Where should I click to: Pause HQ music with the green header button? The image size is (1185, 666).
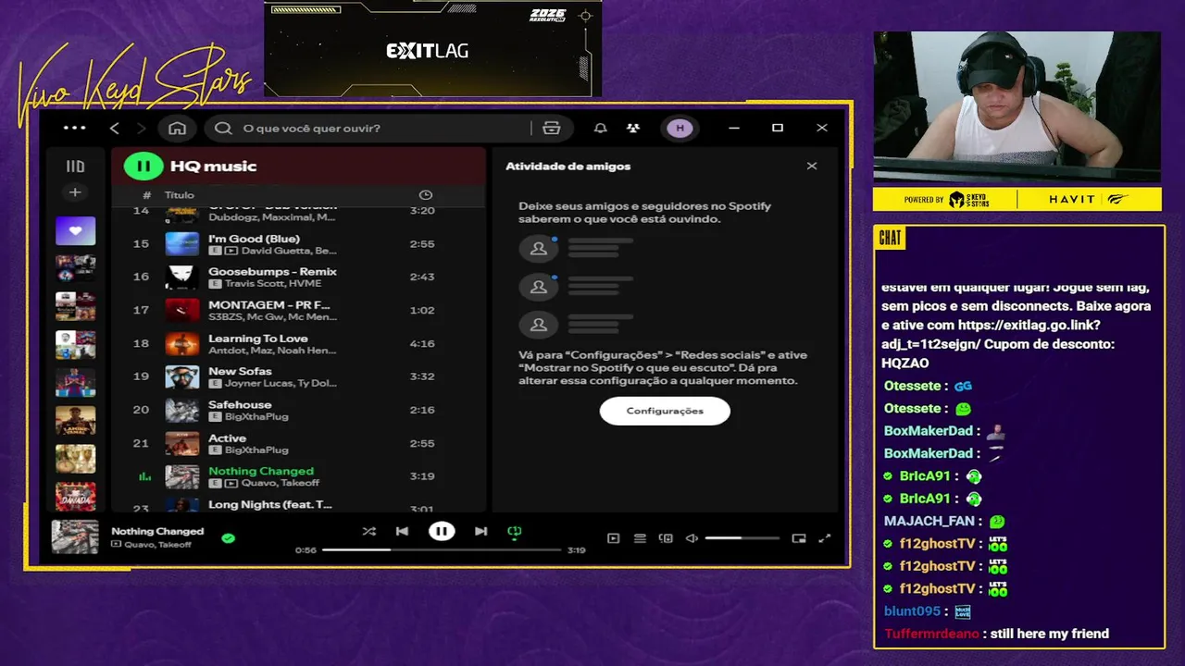tap(143, 166)
